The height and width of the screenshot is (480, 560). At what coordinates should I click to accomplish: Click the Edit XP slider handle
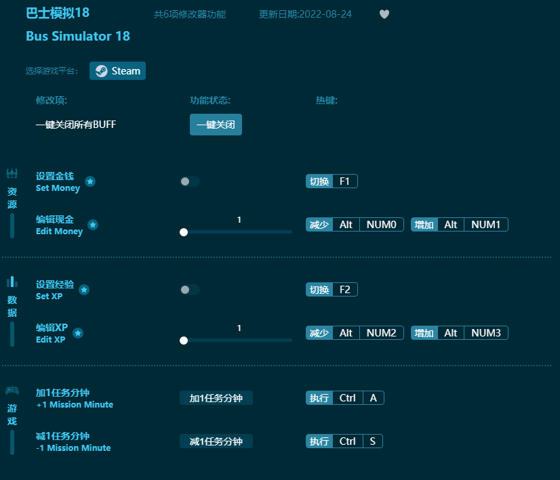click(x=184, y=341)
